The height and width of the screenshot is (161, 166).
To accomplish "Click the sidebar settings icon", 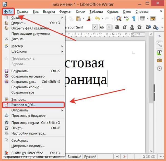I will click(160, 36).
